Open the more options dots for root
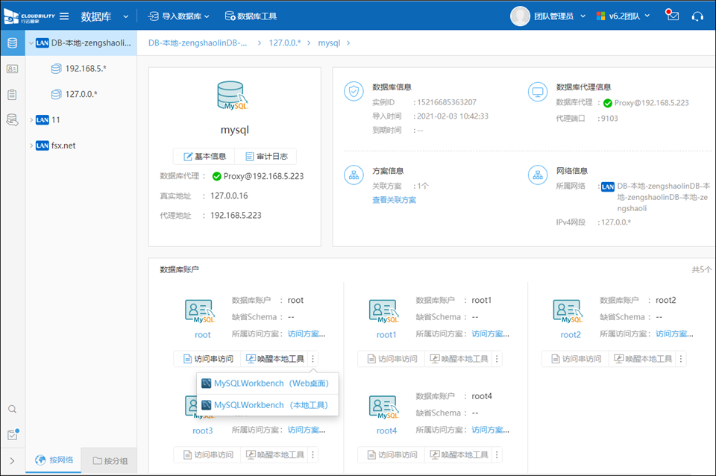This screenshot has width=716, height=476. click(x=313, y=359)
